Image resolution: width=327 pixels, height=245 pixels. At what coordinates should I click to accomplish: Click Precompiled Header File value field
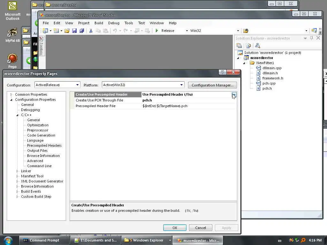tap(189, 106)
